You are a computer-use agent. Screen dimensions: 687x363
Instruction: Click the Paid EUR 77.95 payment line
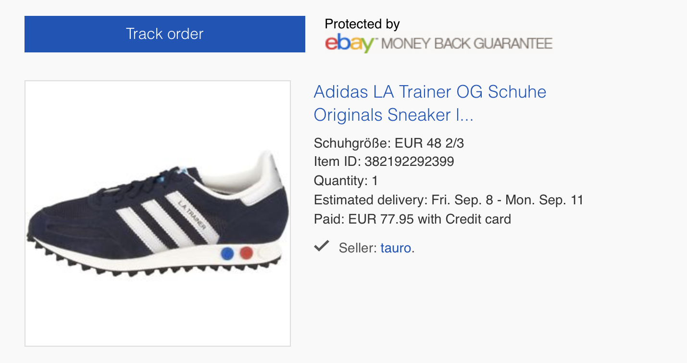(412, 219)
